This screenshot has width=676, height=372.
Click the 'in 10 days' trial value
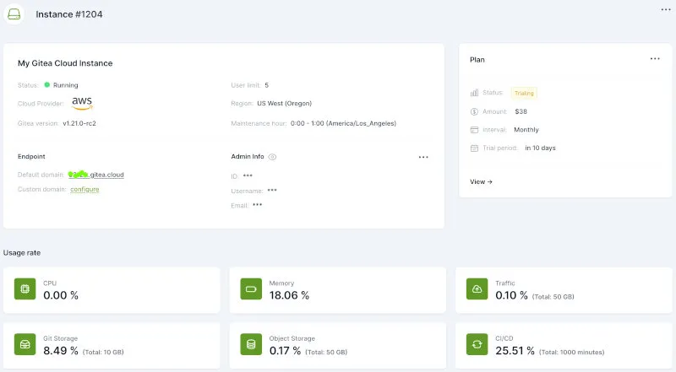540,148
